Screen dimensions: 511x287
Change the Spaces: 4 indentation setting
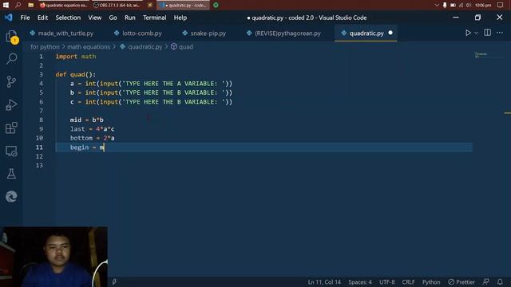(360, 281)
